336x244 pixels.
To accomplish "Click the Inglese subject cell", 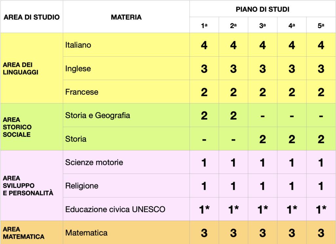I will click(x=126, y=68).
